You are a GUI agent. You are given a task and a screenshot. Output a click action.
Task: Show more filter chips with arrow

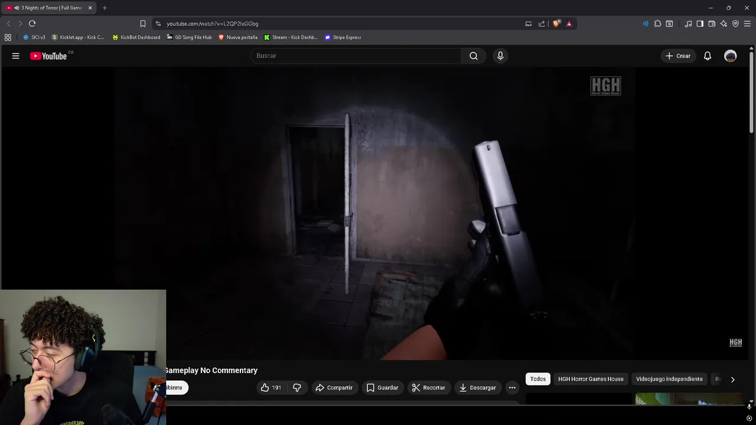(732, 380)
